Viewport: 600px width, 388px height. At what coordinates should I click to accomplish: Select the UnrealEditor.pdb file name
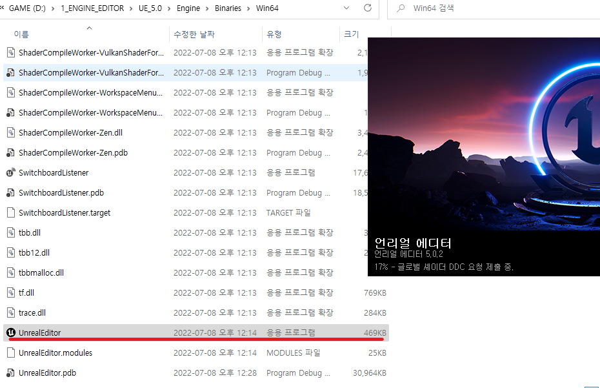48,373
